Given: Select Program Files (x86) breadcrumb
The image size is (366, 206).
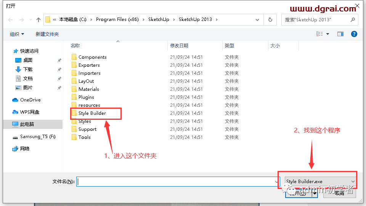Looking at the screenshot, I should point(117,19).
